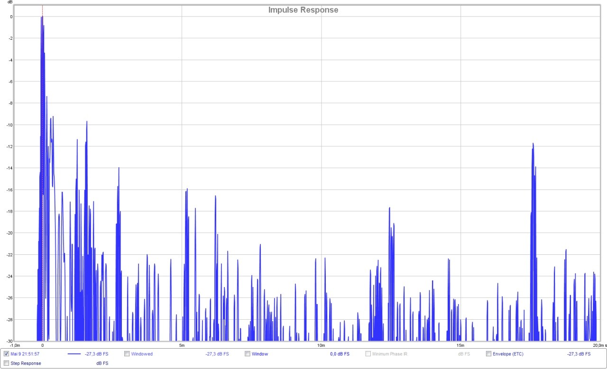Tick the Window checkbox in legend
This screenshot has width=607, height=369.
click(x=248, y=354)
